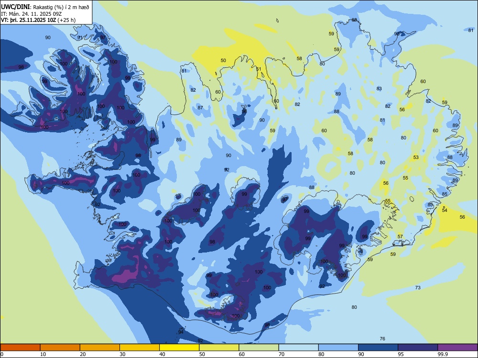Click the humidity value '51' on the map
Screen dimensions: 478x358
259,69
